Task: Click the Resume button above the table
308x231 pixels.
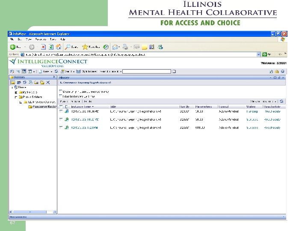Action: pos(75,101)
